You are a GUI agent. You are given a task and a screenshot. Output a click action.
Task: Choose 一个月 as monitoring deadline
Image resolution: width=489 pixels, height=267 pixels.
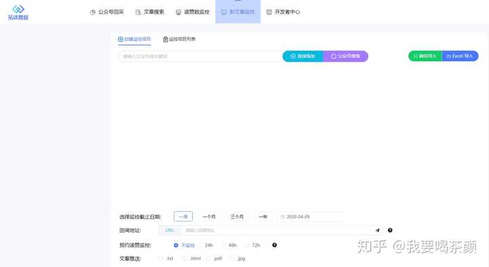tap(209, 217)
